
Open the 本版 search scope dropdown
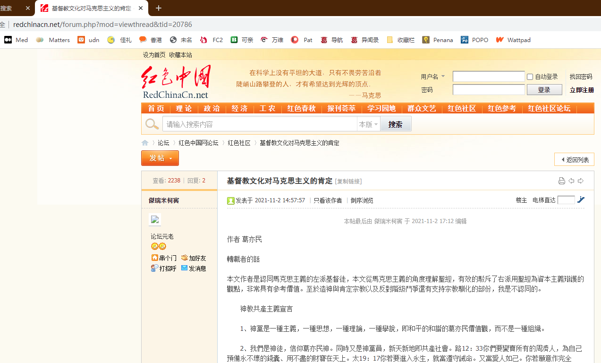point(369,124)
